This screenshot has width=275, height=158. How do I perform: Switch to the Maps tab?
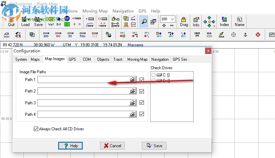tap(35, 59)
